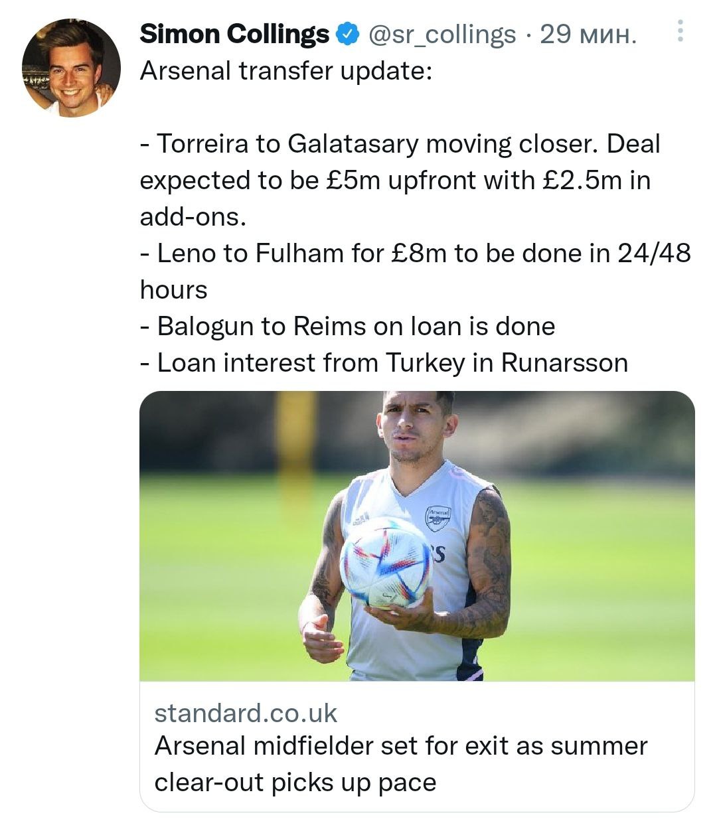This screenshot has width=717, height=833.
Task: Click the Simon Collings display name
Action: coord(234,34)
